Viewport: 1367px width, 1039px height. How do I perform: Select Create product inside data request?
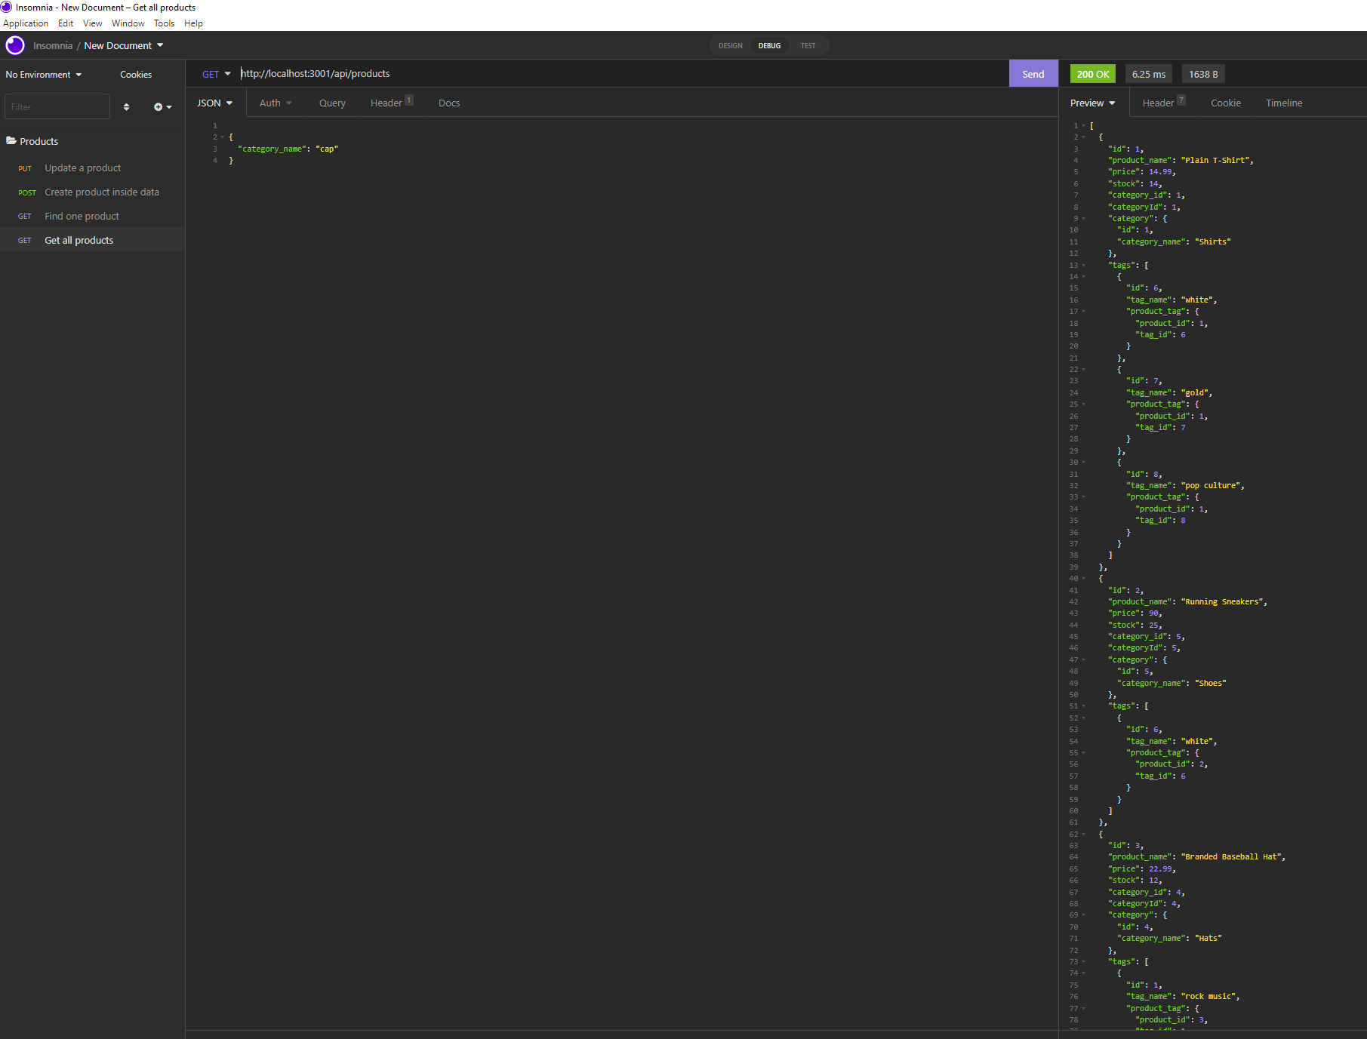coord(92,192)
